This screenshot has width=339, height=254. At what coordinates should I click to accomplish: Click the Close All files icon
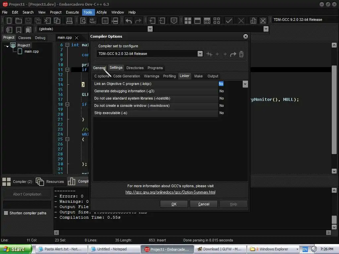[x=57, y=21]
